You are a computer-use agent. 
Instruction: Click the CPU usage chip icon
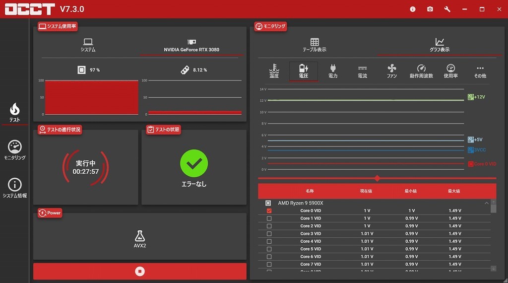(x=82, y=70)
